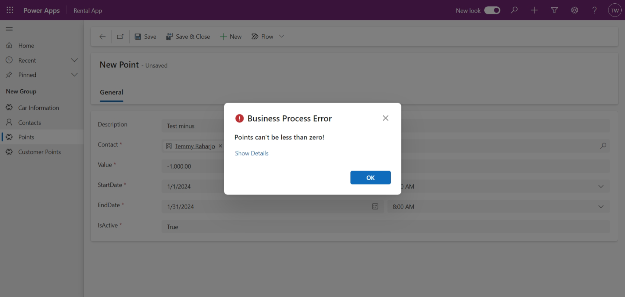This screenshot has width=625, height=297.
Task: Collapse the site map hamburger menu
Action: pyautogui.click(x=10, y=29)
